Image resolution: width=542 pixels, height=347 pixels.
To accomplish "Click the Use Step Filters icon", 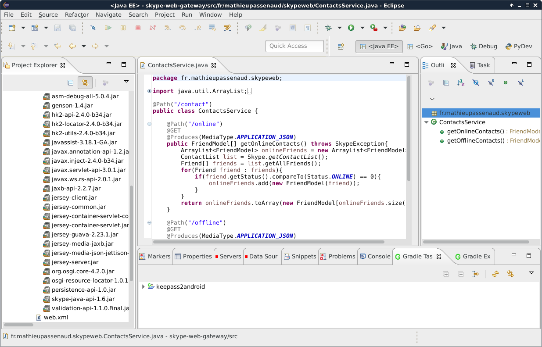I will (x=227, y=28).
